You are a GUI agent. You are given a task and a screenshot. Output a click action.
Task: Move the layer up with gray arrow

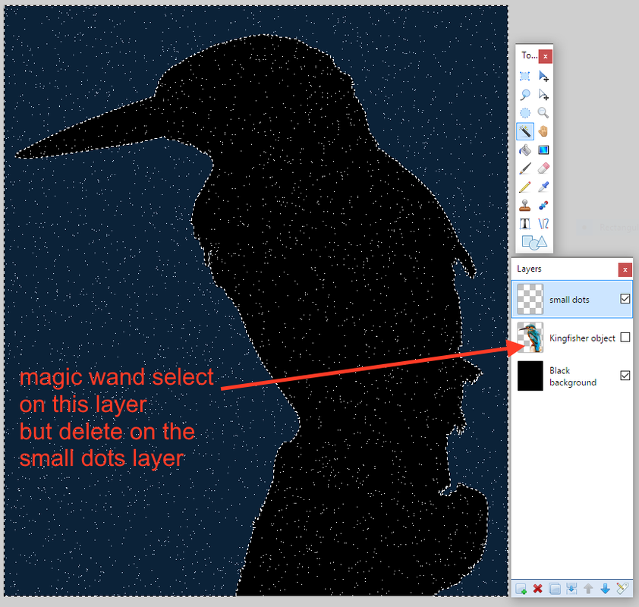[x=588, y=589]
